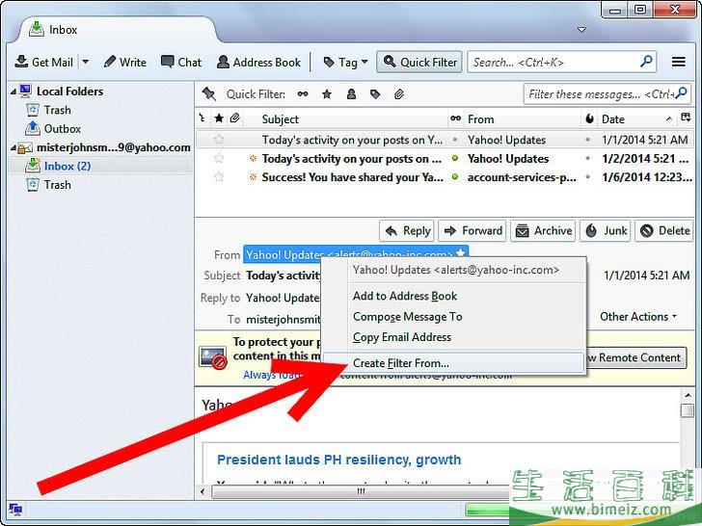Collapse the misterjohnsm...9@yahoo.com account
This screenshot has height=526, width=702.
click(13, 147)
